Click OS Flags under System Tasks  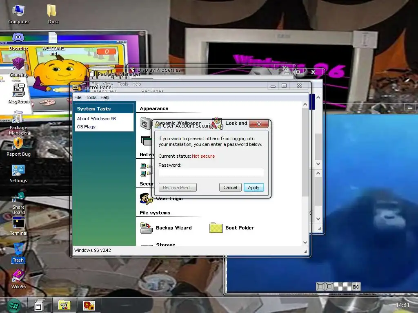coord(86,127)
